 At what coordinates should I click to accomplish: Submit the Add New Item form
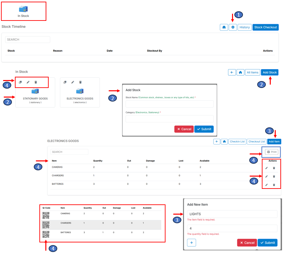[x=267, y=242]
